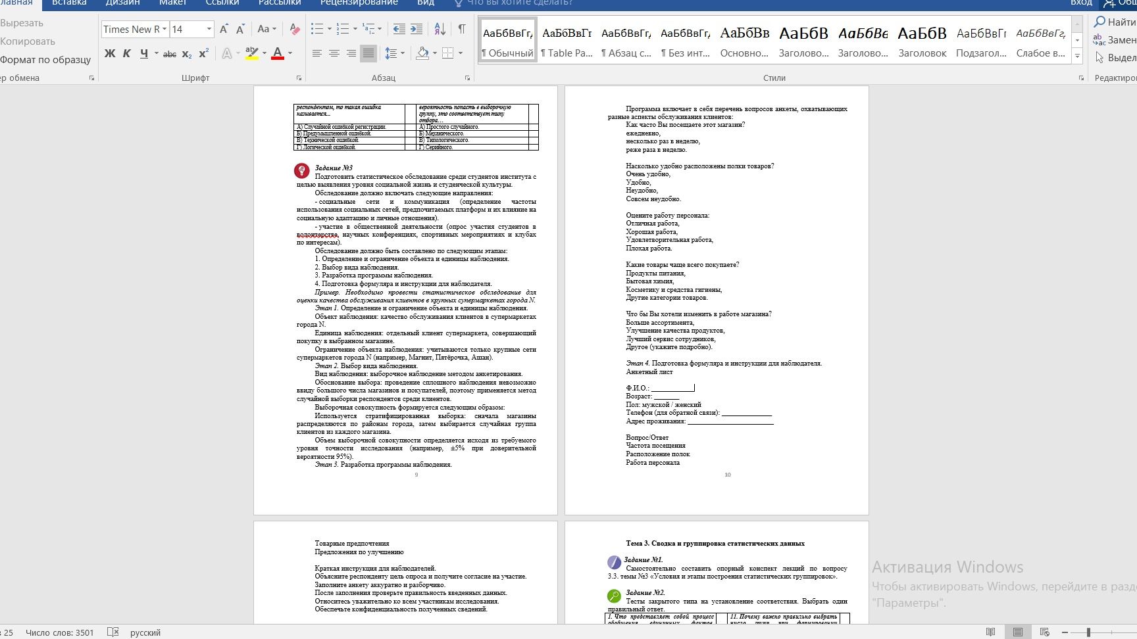Apply multilevel list formatting

tap(368, 29)
